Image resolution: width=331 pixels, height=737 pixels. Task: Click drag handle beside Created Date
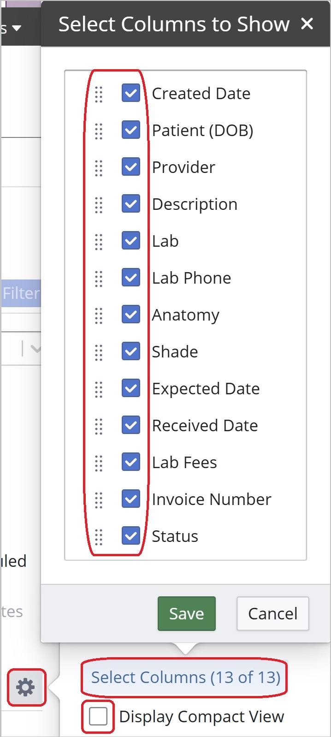99,94
